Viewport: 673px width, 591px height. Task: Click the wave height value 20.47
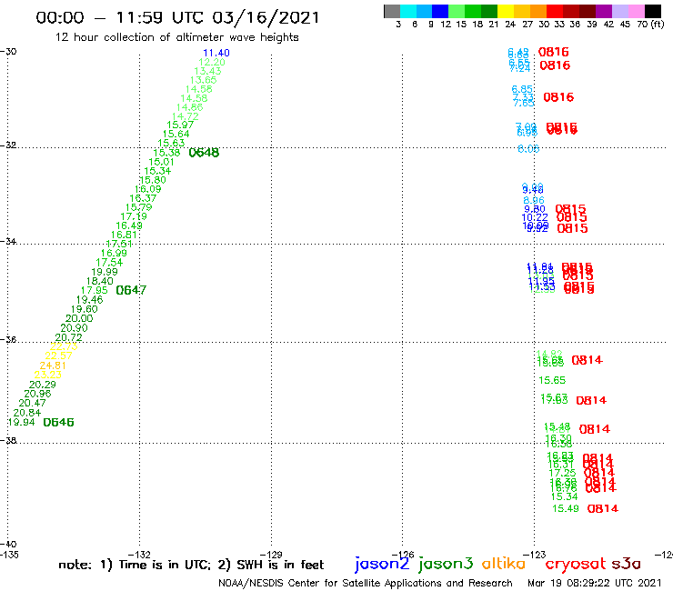point(32,403)
